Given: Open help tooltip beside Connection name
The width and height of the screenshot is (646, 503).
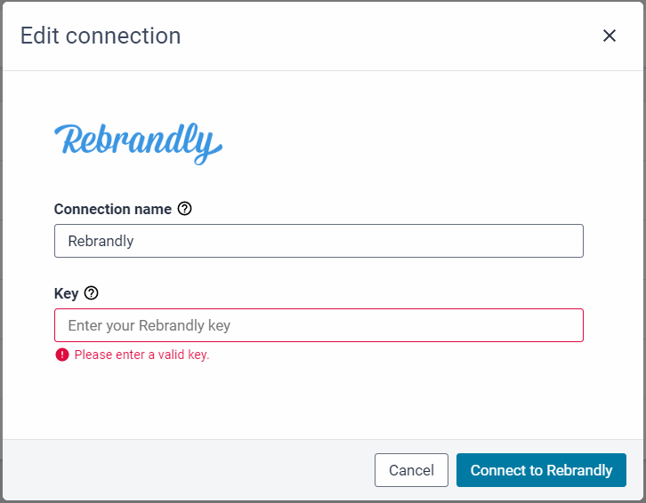Looking at the screenshot, I should pos(184,209).
